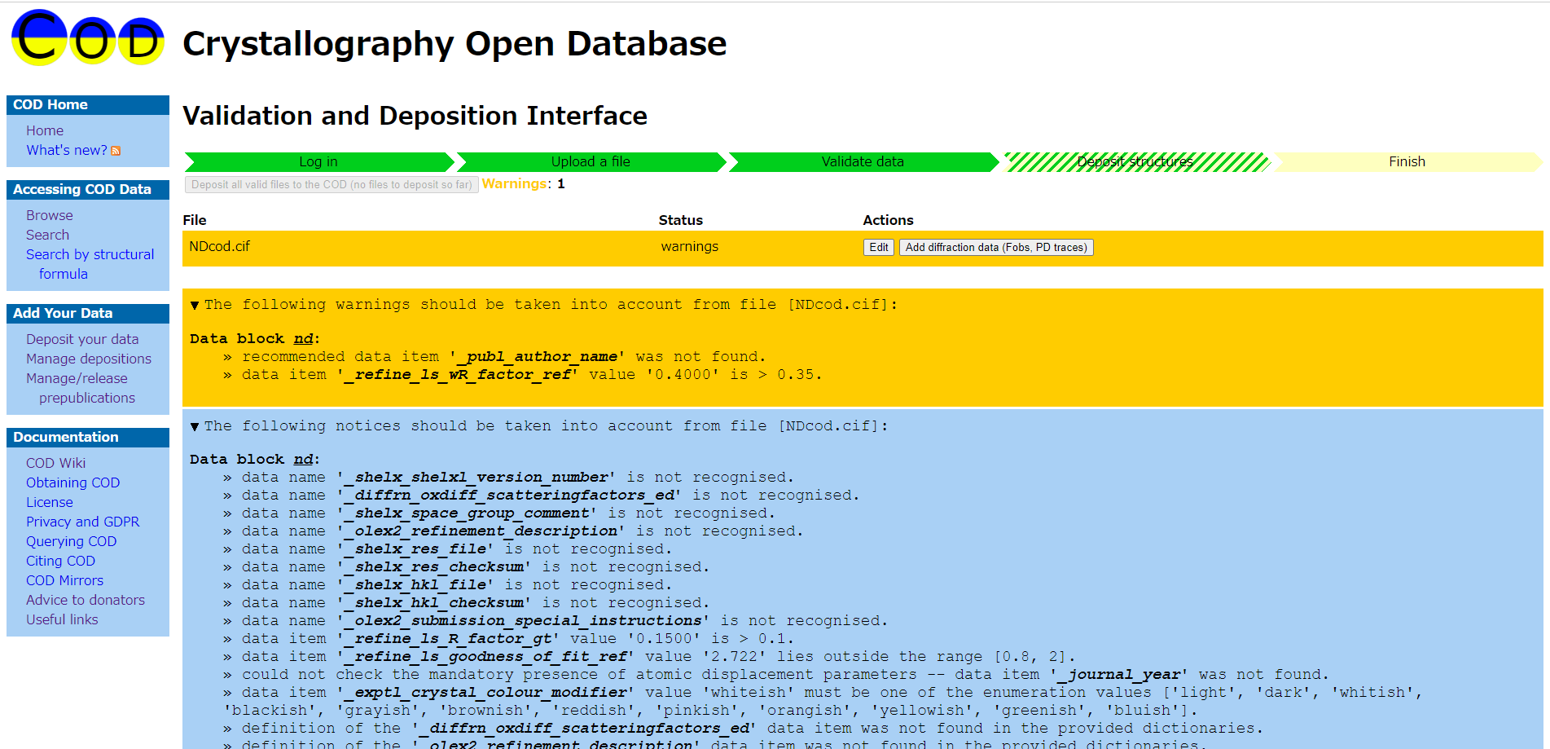Image resolution: width=1550 pixels, height=749 pixels.
Task: Go to Deposit your data
Action: [x=82, y=339]
